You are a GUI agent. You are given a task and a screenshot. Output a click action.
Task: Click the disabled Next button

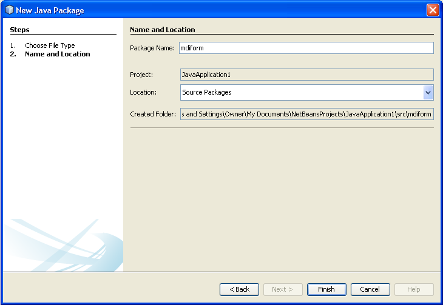tap(283, 289)
